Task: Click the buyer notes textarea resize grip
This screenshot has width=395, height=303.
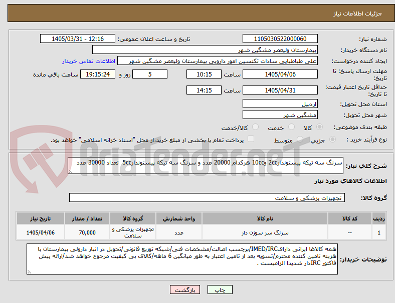Action: [29, 272]
